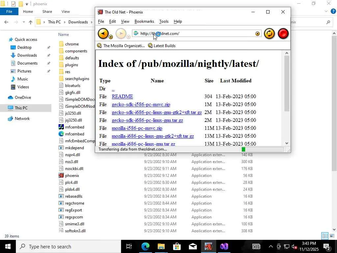Download gecko-sdk-i586-pc-msvc.zip

point(141,104)
